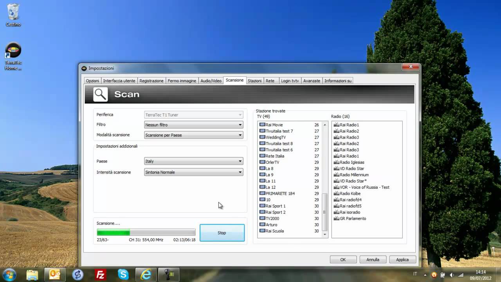Close the Impostazioni window
Viewport: 501px width, 282px height.
click(x=411, y=67)
